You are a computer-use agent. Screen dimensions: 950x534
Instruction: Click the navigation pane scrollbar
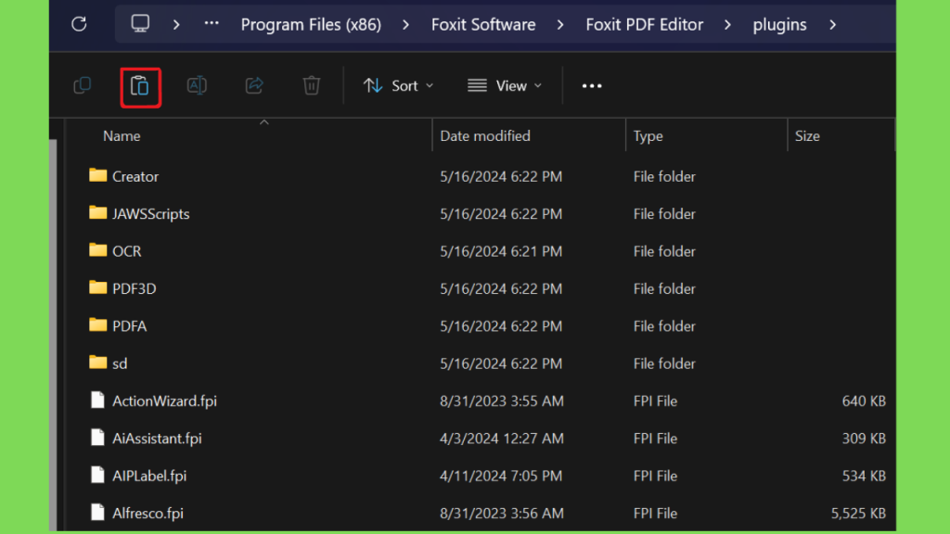[53, 335]
